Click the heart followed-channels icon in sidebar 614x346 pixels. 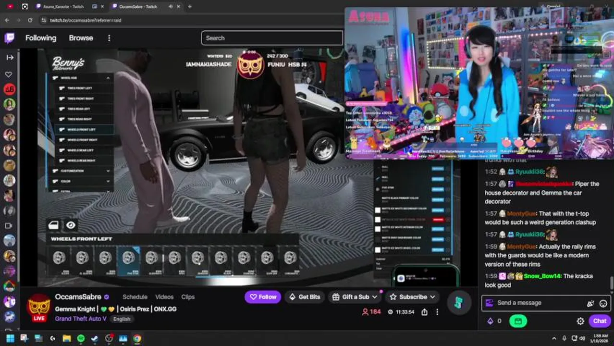click(9, 74)
